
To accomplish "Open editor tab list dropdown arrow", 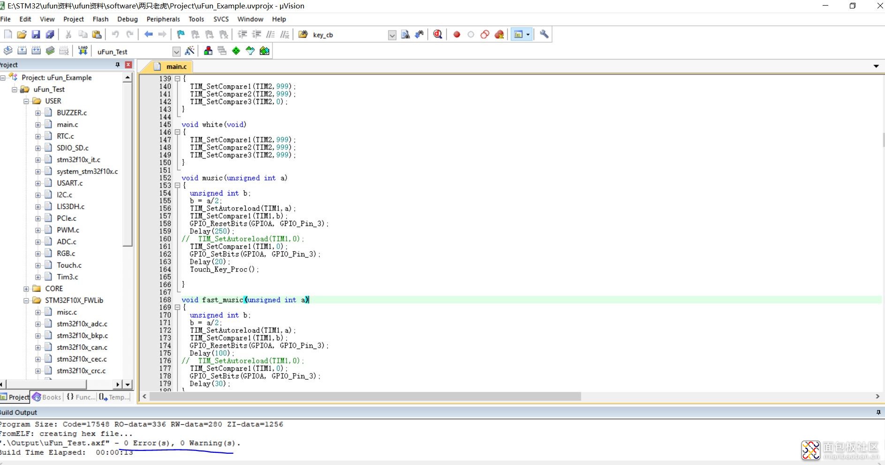I will [x=876, y=66].
